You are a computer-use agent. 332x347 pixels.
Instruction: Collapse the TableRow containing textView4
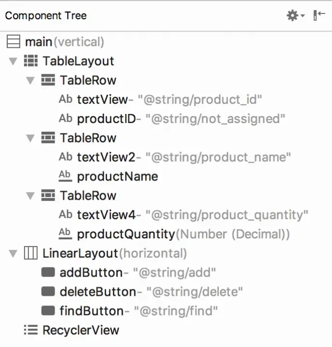click(30, 196)
